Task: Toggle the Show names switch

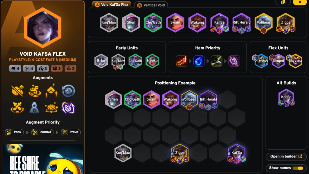Action: click(x=298, y=168)
